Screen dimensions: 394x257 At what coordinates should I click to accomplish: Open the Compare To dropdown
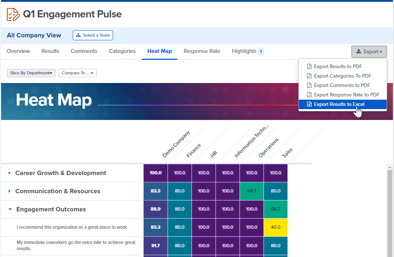click(x=78, y=73)
